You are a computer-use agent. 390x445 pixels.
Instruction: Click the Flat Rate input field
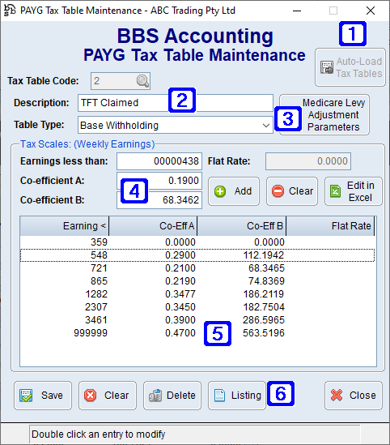point(308,161)
